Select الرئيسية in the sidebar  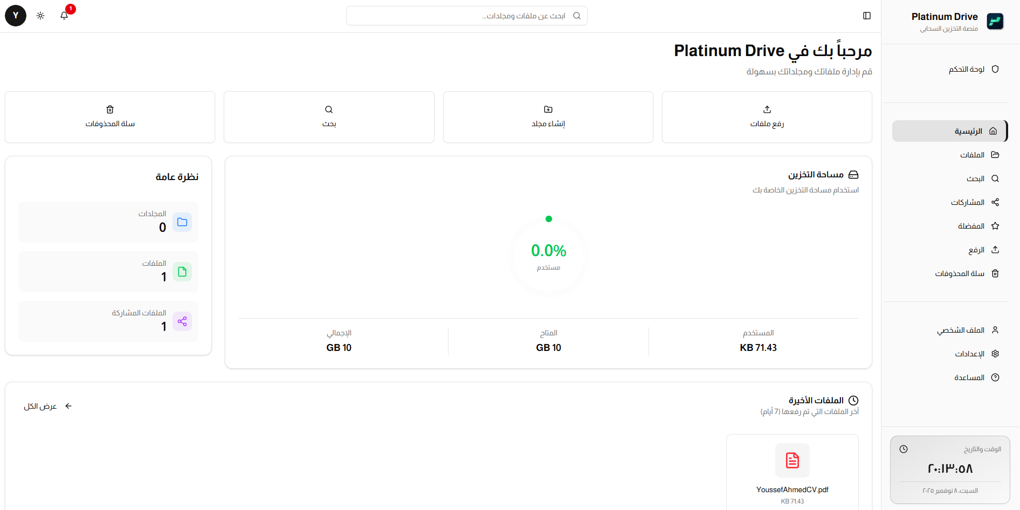click(x=950, y=131)
